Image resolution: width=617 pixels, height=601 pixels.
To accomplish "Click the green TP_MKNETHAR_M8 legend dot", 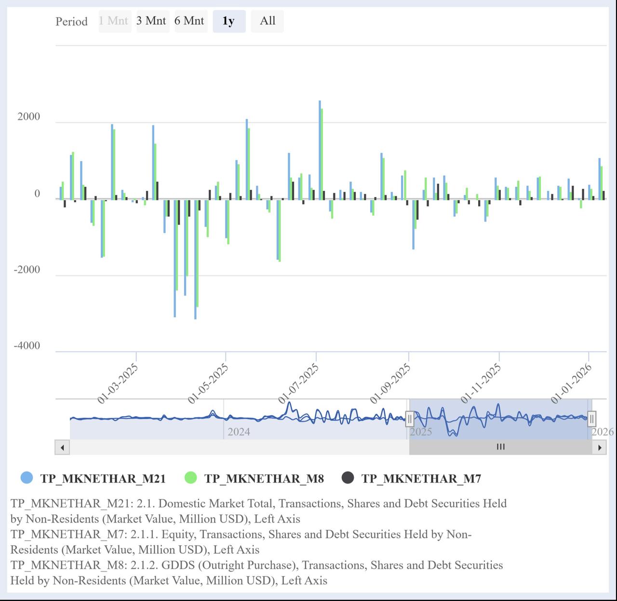I will 191,479.
